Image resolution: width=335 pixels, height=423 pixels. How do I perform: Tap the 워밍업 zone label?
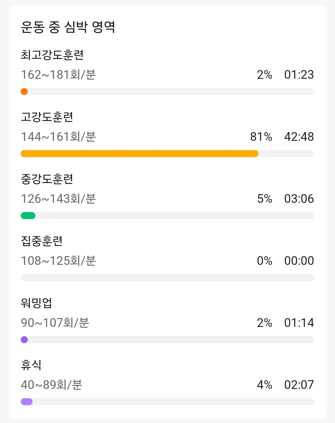(x=36, y=303)
